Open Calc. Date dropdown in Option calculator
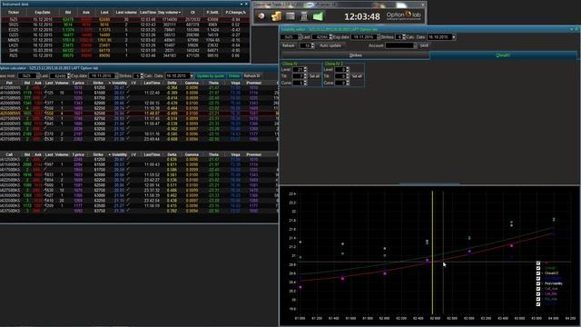 [x=192, y=75]
